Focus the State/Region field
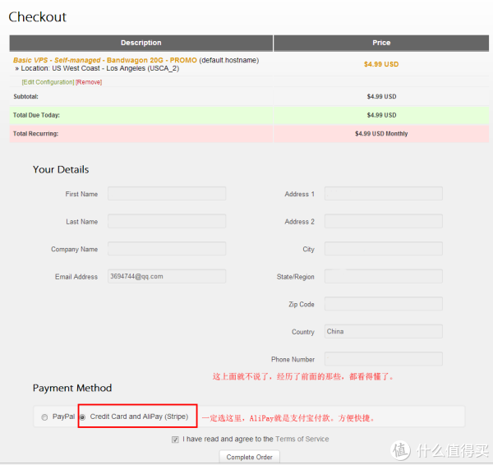493x465 pixels. tap(383, 277)
